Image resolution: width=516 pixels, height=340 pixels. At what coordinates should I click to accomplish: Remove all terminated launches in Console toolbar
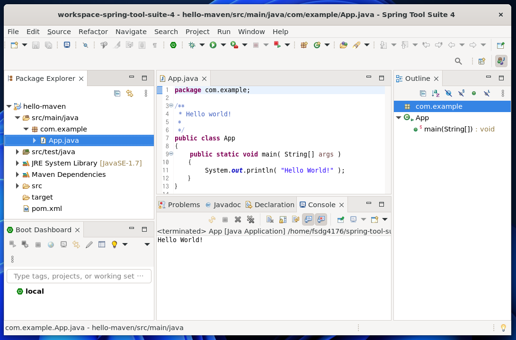point(250,219)
